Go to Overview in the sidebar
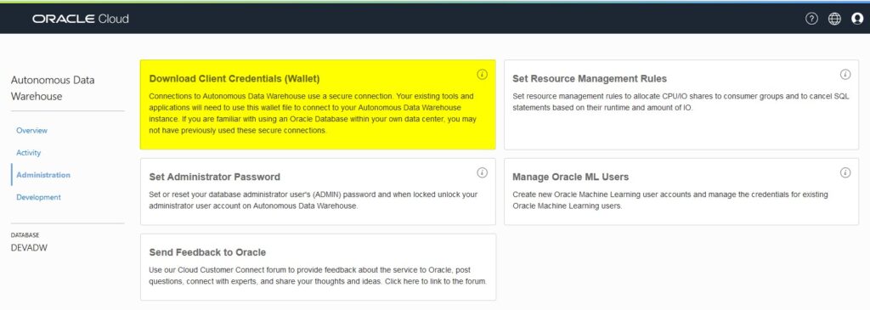 coord(31,130)
